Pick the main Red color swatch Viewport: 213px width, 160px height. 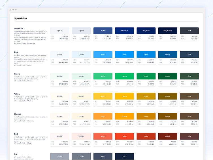(124, 136)
